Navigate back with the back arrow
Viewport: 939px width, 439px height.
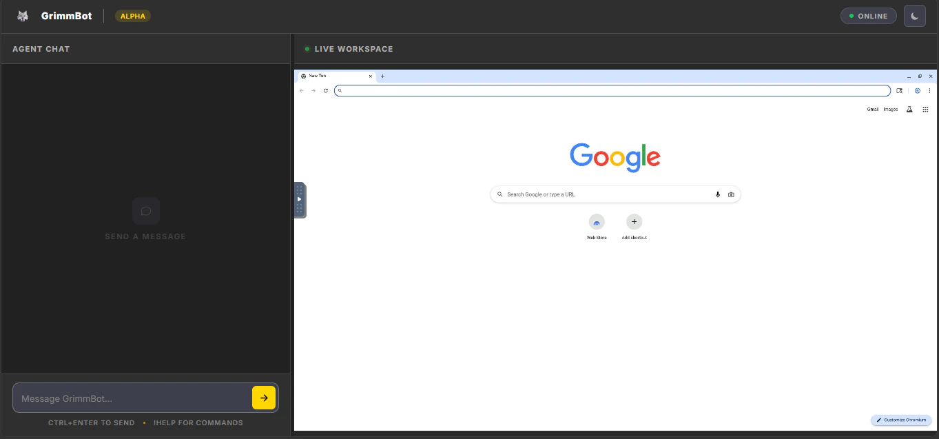click(x=301, y=90)
